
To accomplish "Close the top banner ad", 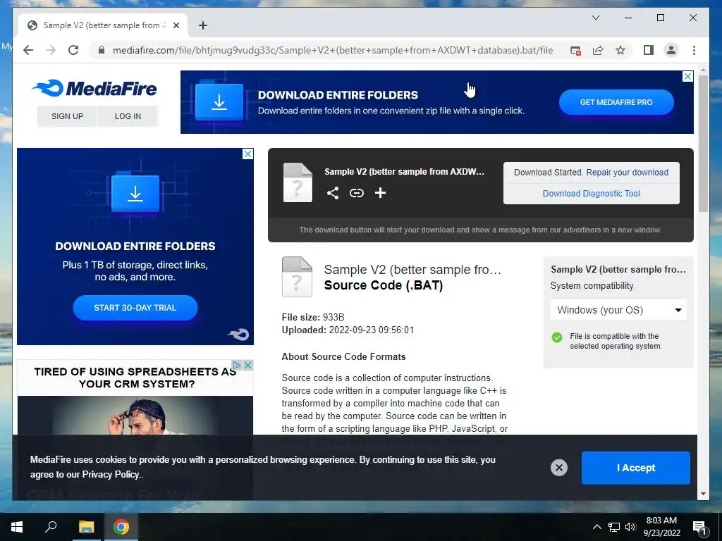I will click(687, 76).
